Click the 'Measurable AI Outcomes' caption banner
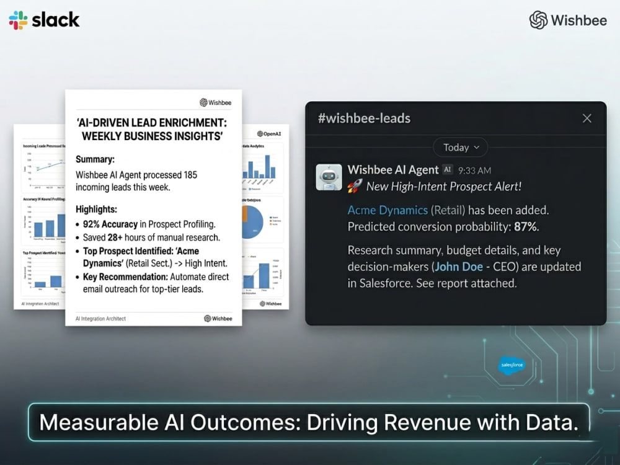 tap(309, 422)
